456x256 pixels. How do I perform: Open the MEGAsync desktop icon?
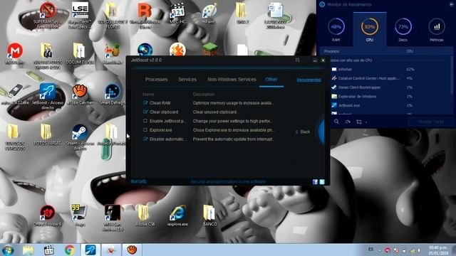(x=15, y=53)
